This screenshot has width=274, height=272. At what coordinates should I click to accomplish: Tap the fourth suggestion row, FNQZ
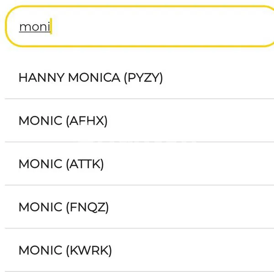coord(63,207)
